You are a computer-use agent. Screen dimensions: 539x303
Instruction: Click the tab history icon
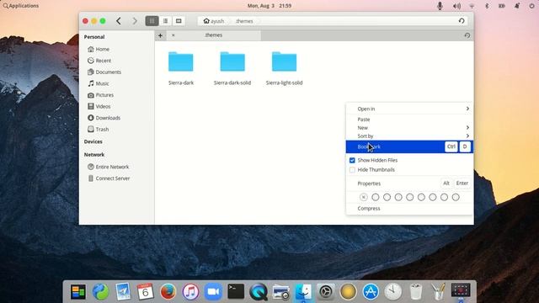(467, 35)
